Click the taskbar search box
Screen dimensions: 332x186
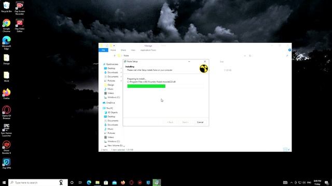38,182
